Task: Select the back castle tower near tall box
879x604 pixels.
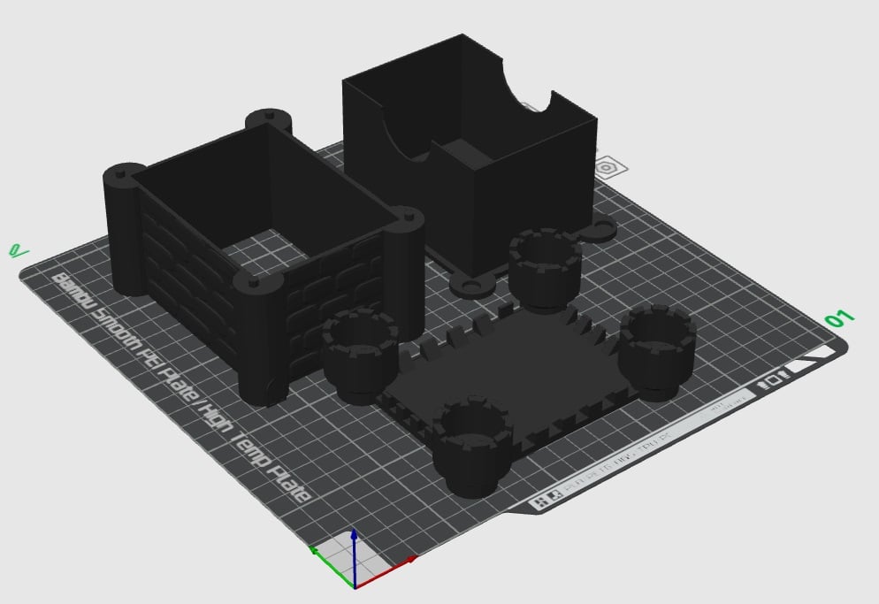Action: coord(545,269)
